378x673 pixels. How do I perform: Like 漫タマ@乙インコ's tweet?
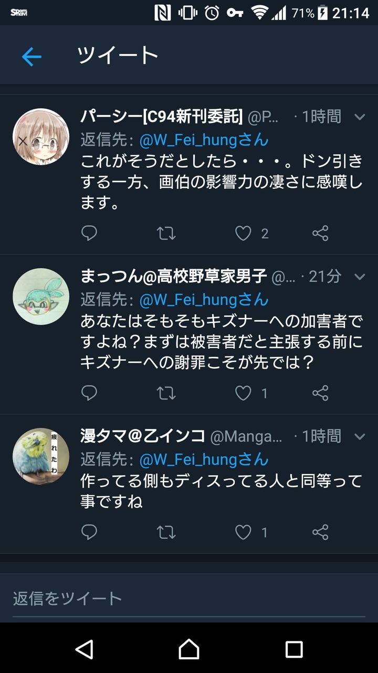pos(243,532)
